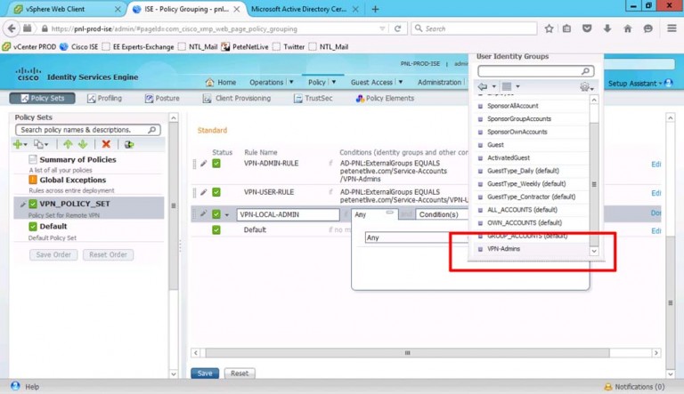The height and width of the screenshot is (394, 684).
Task: Bookmark this page with star icon
Action: pos(549,28)
